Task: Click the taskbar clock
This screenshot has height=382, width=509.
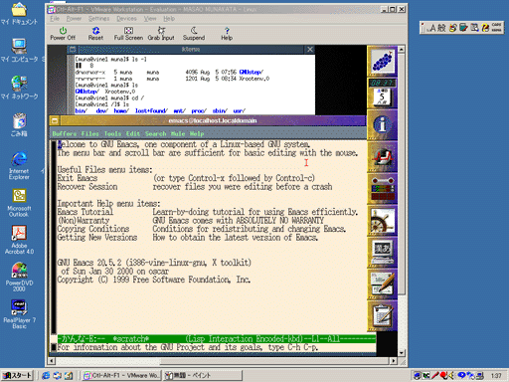Action: [x=496, y=375]
